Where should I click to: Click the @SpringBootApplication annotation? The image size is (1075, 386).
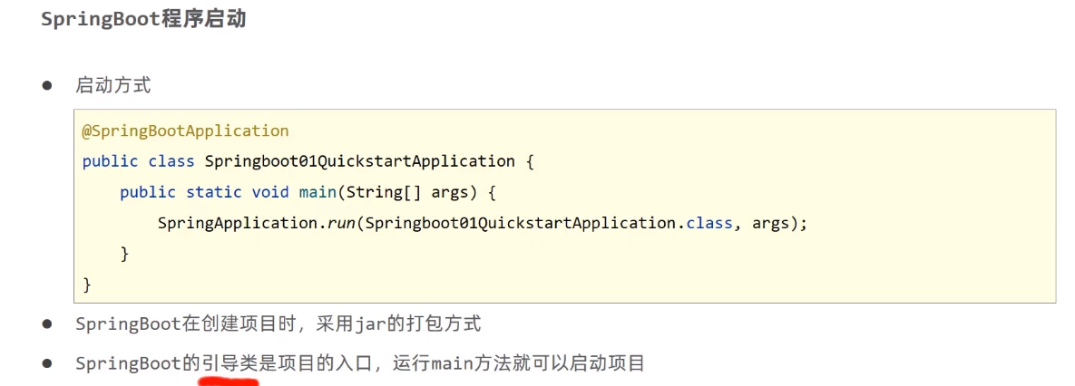[x=186, y=130]
